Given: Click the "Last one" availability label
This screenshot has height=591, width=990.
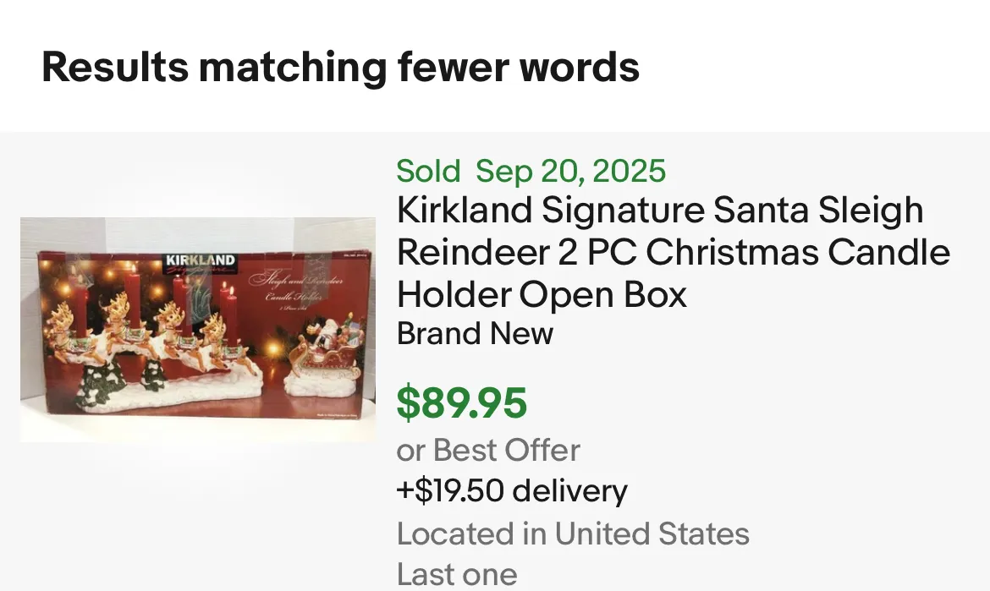Looking at the screenshot, I should coord(457,574).
